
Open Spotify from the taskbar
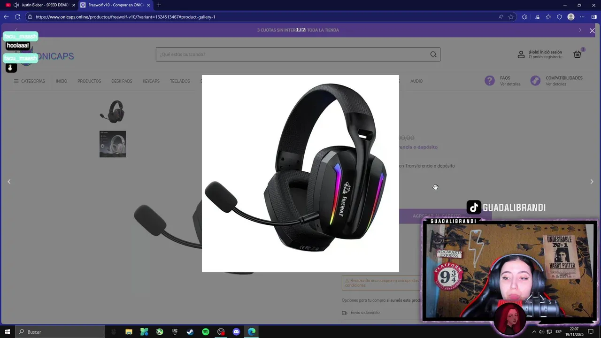click(206, 332)
